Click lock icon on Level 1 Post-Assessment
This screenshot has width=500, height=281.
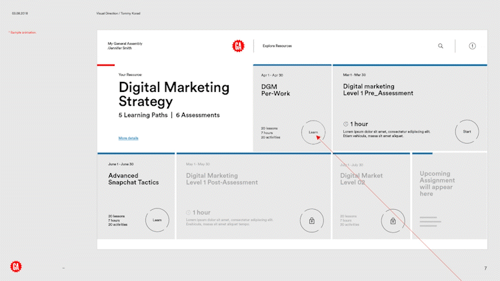coord(312,221)
